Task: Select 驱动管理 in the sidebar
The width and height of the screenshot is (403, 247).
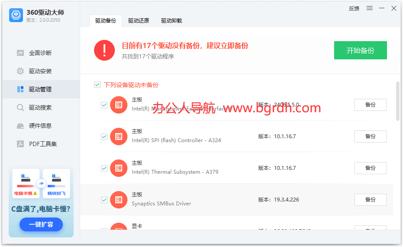Action: click(x=41, y=89)
